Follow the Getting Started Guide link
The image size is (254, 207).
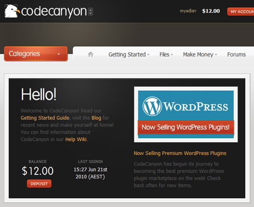(x=45, y=118)
